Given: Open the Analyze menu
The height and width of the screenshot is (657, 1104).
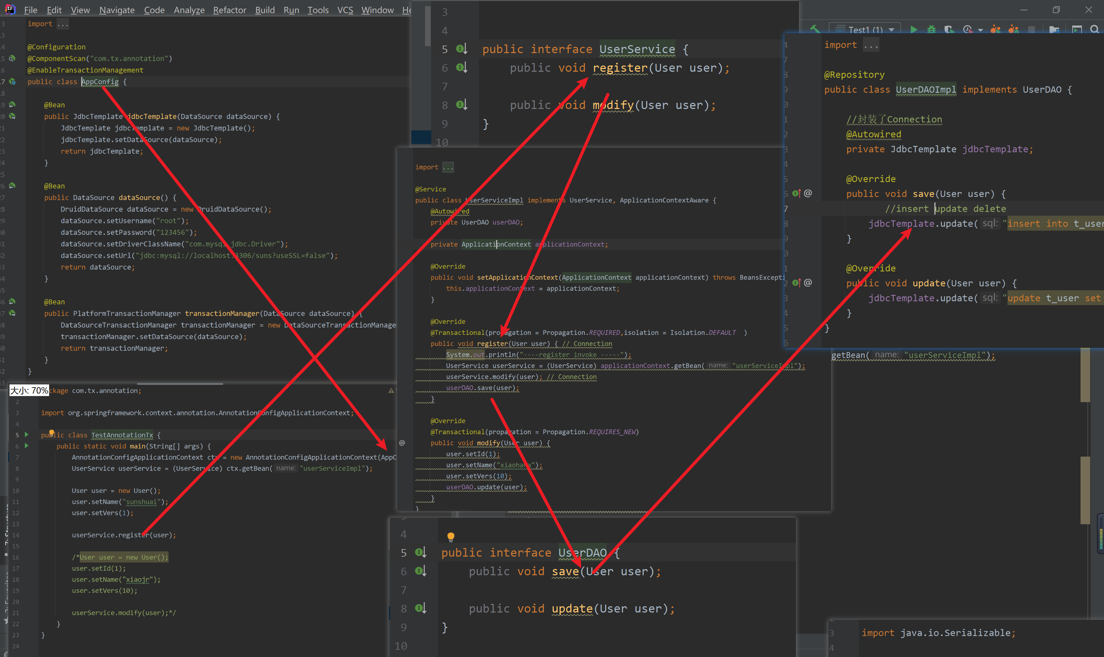Looking at the screenshot, I should coord(189,10).
